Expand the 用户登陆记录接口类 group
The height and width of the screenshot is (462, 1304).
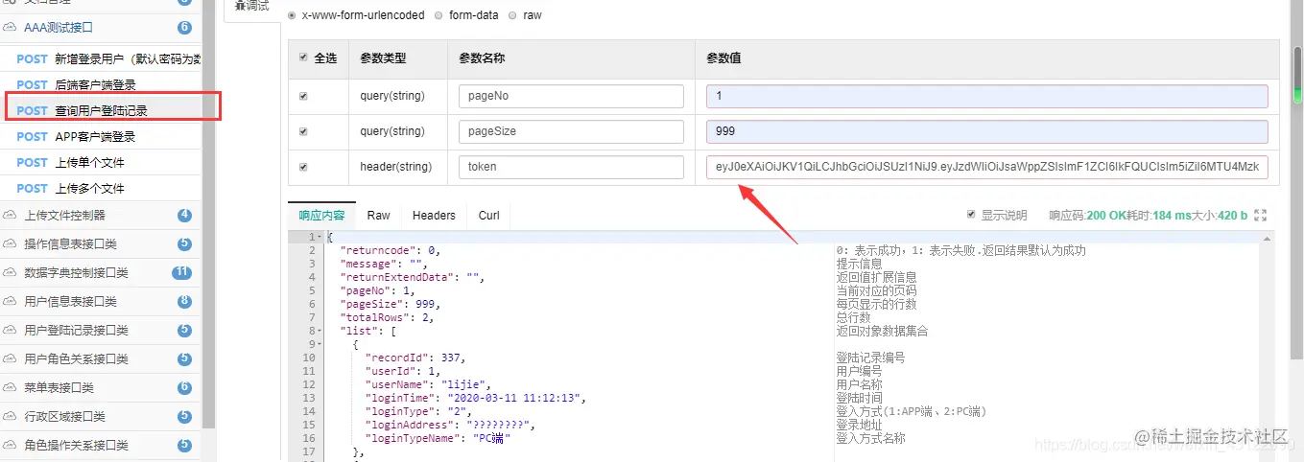[101, 331]
